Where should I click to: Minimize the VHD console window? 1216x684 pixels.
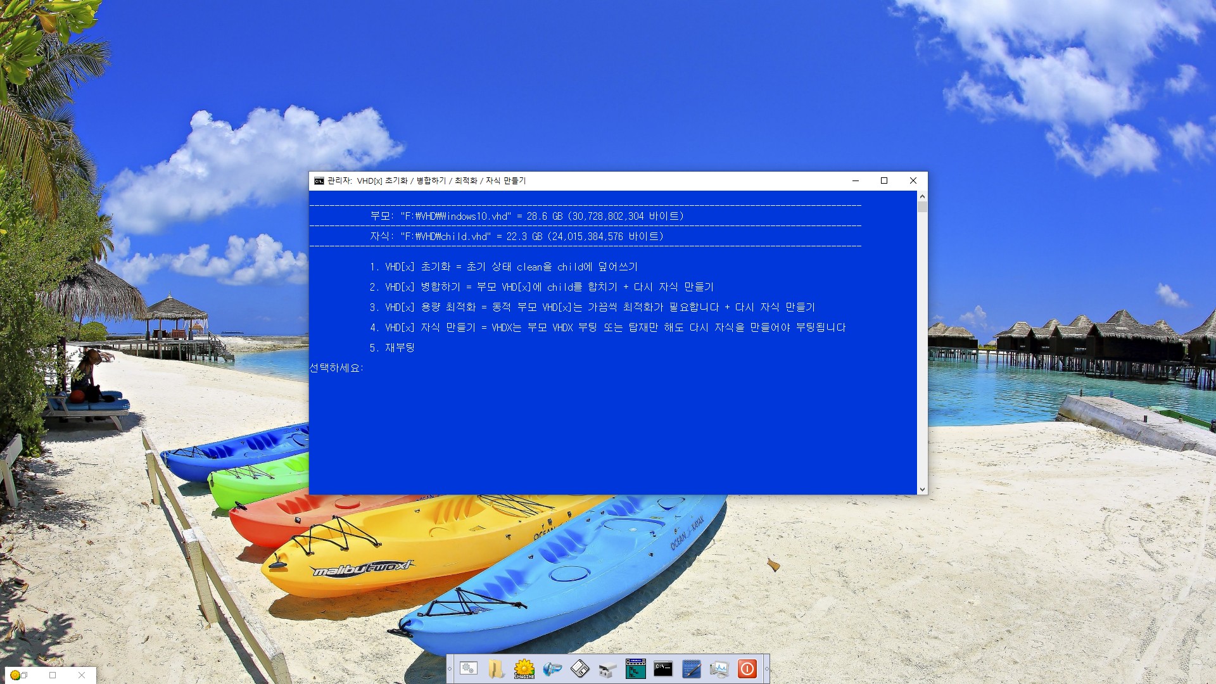(x=856, y=180)
